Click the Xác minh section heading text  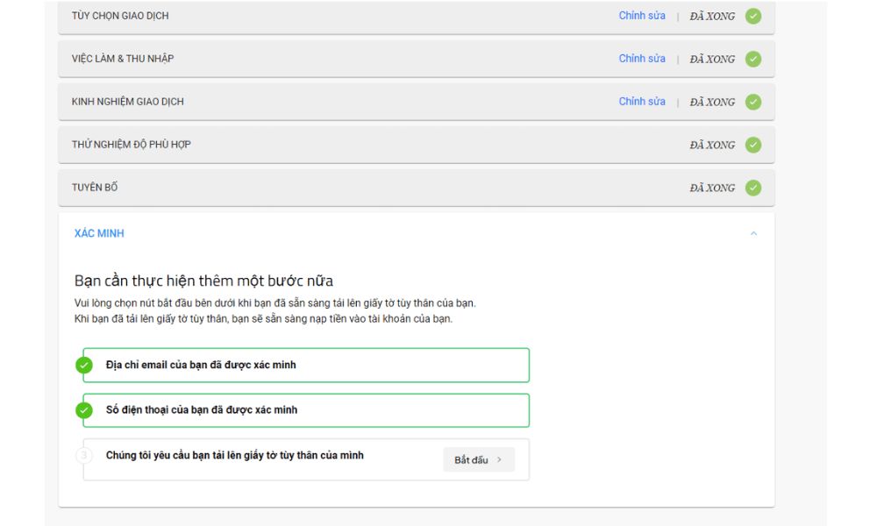coord(99,234)
